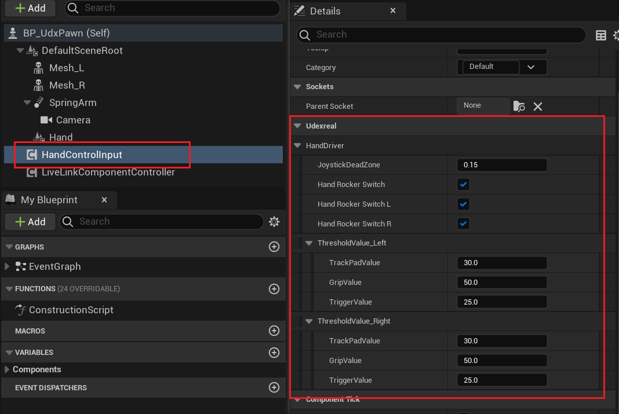The image size is (619, 414).
Task: Click the JoystickDeadZone value field
Action: (x=501, y=165)
